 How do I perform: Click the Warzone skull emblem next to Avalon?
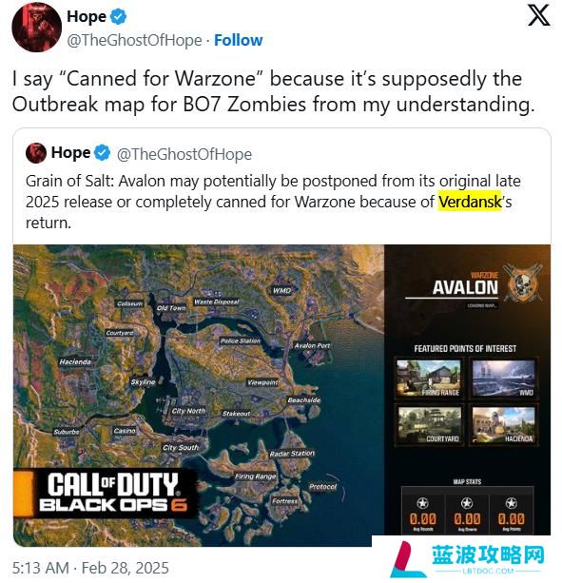pyautogui.click(x=522, y=283)
